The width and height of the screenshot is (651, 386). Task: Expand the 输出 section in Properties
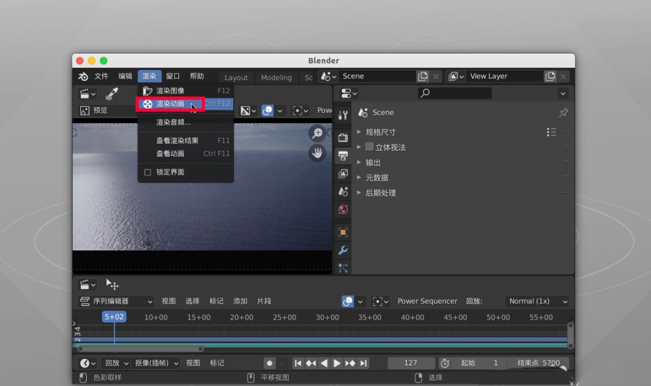pos(373,162)
